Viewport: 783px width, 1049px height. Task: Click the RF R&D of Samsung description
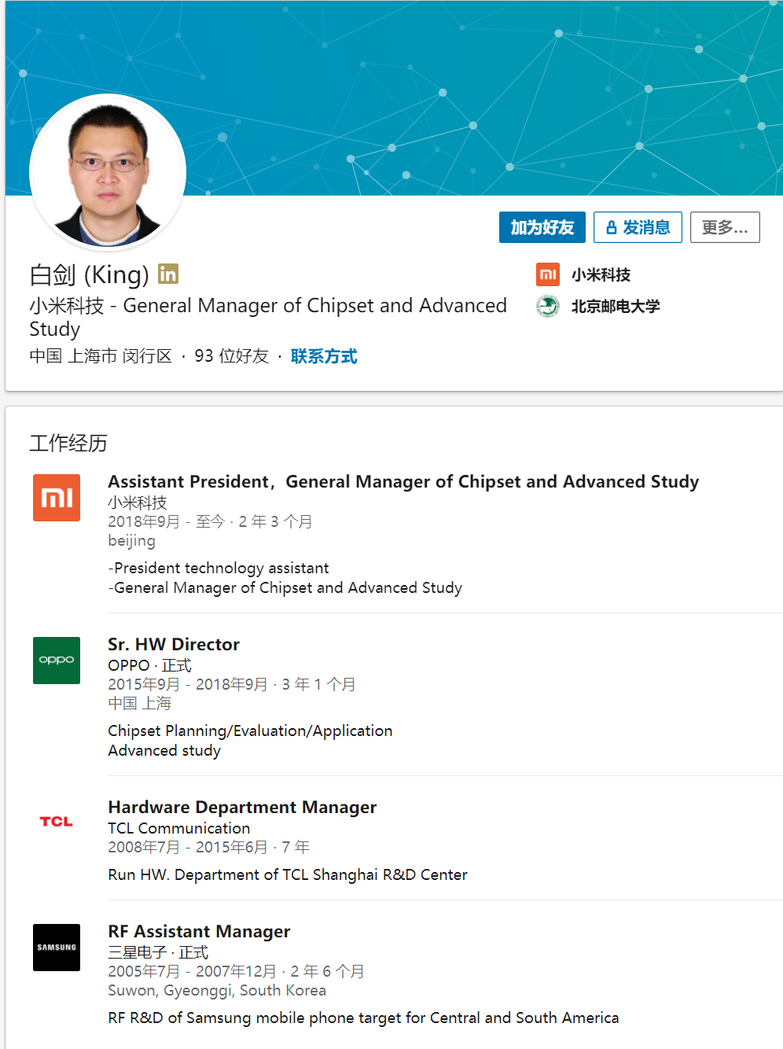(x=363, y=1018)
